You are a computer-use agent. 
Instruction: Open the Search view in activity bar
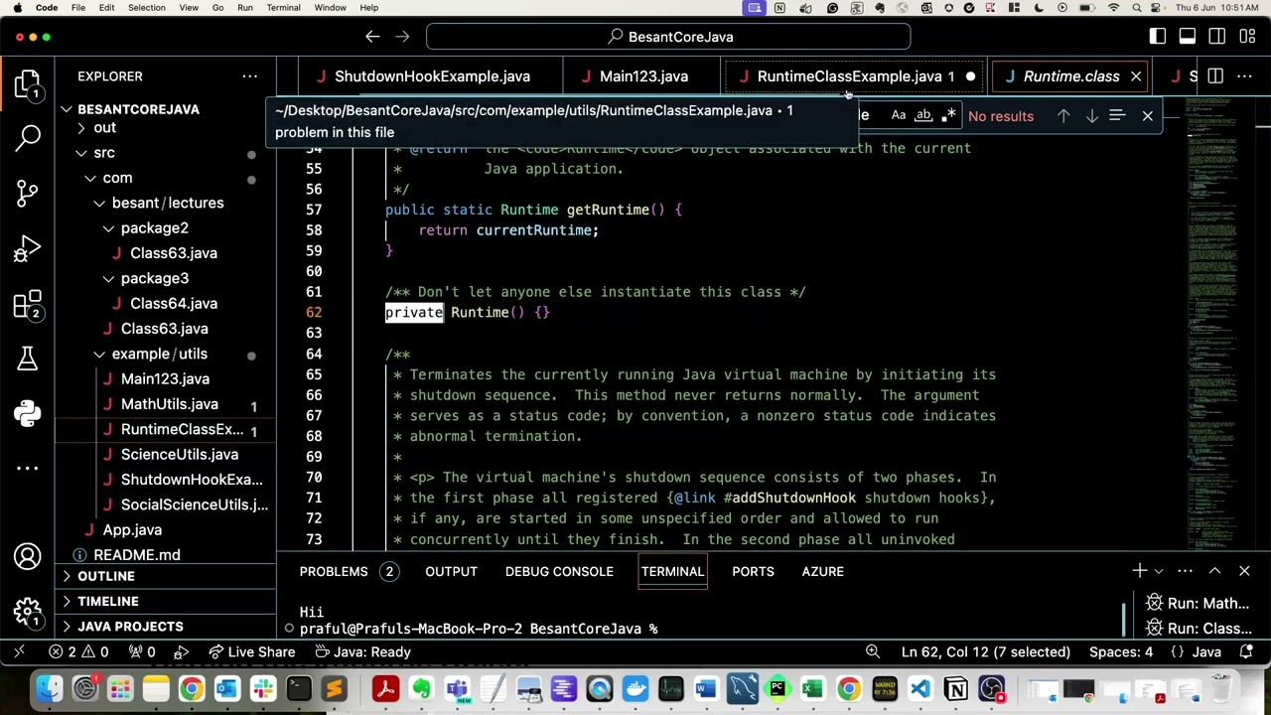click(28, 137)
